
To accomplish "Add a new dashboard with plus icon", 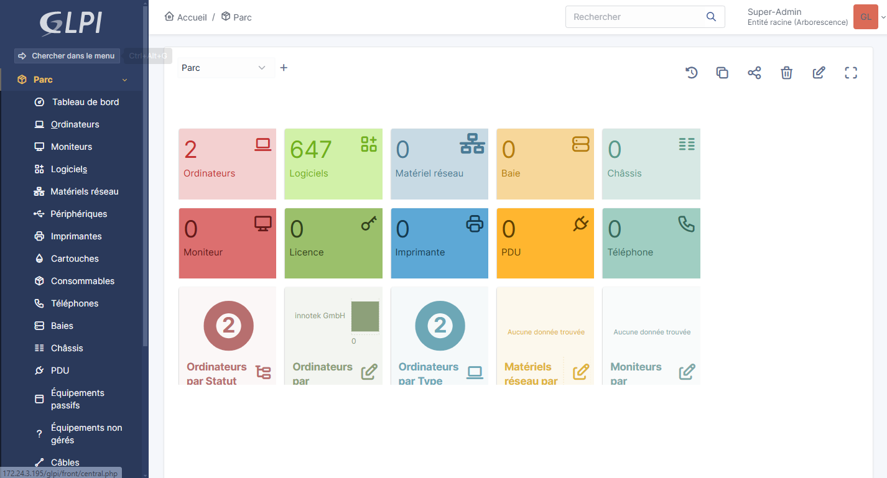I will tap(284, 68).
